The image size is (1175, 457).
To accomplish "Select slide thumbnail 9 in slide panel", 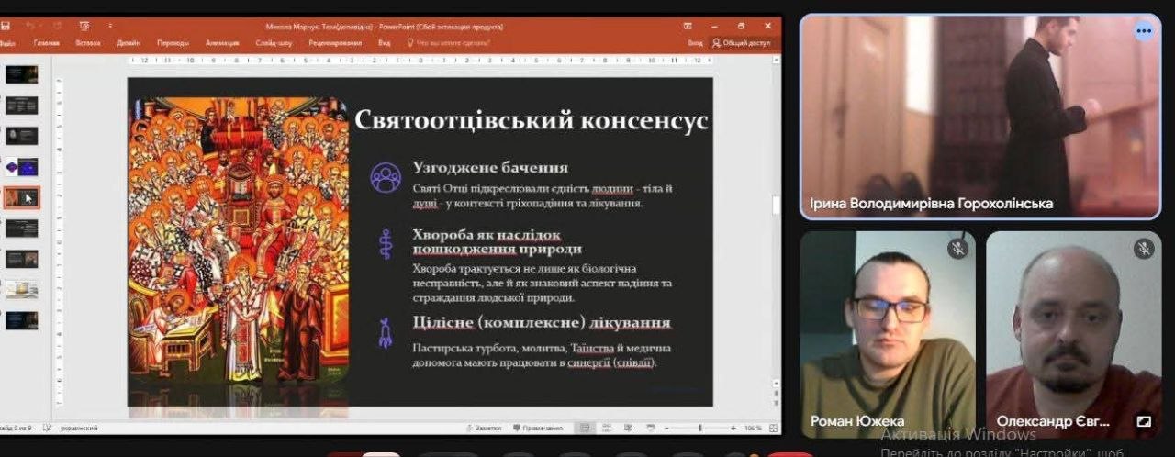I will pyautogui.click(x=21, y=320).
